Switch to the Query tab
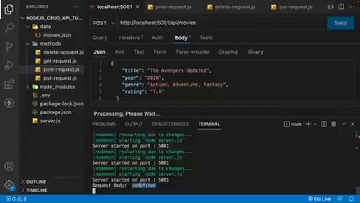 (100, 38)
